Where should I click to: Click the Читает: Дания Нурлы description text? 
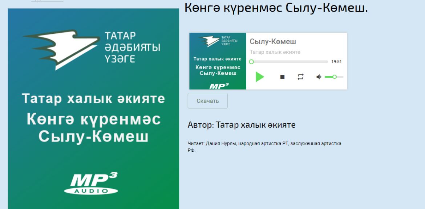[x=264, y=147]
